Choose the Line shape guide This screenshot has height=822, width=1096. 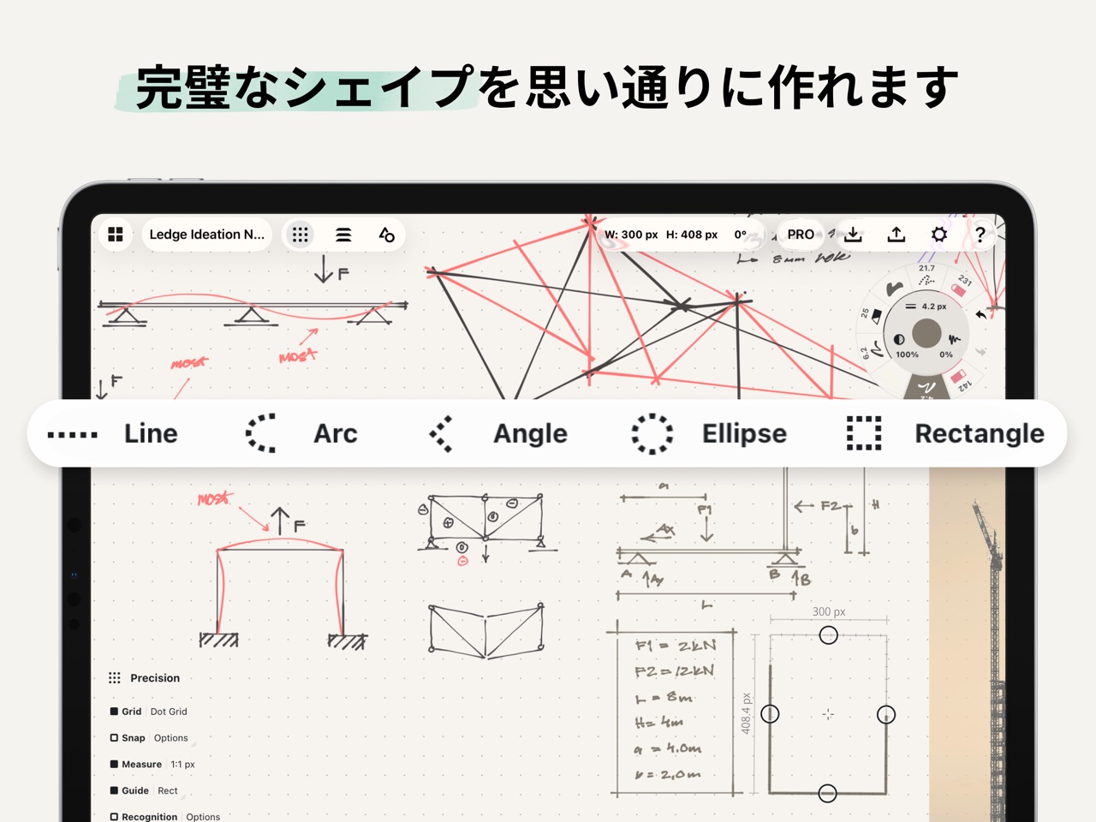point(113,434)
